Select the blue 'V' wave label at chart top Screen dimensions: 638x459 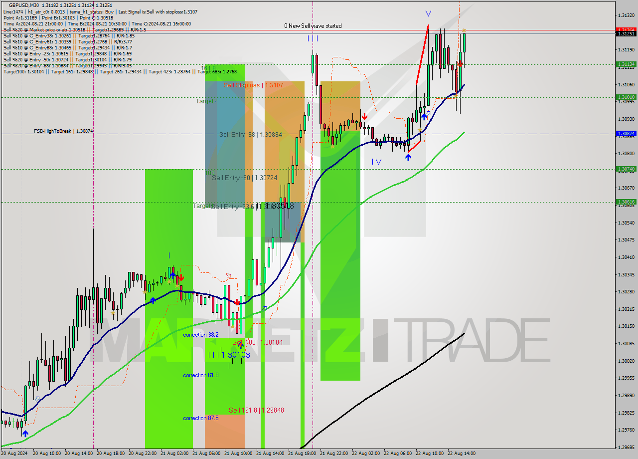point(428,13)
